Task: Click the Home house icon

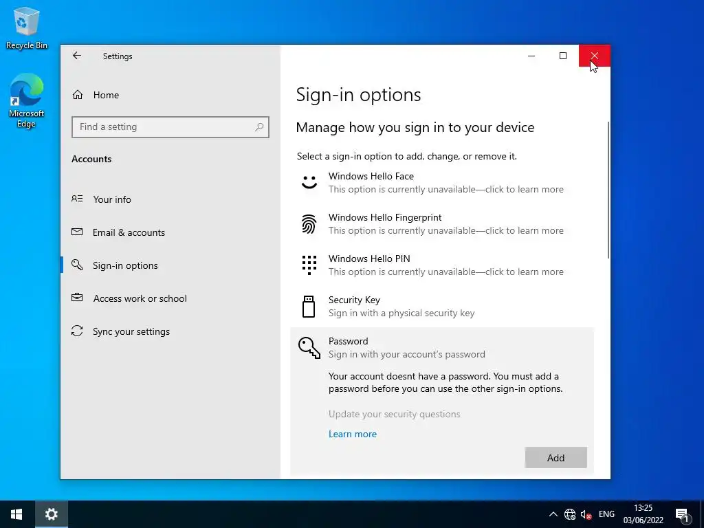Action: click(x=78, y=95)
